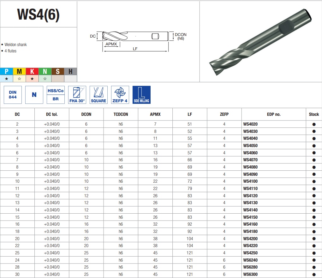The width and height of the screenshot is (322, 278).
Task: Click the ZEFP 4 flute icon
Action: click(120, 95)
